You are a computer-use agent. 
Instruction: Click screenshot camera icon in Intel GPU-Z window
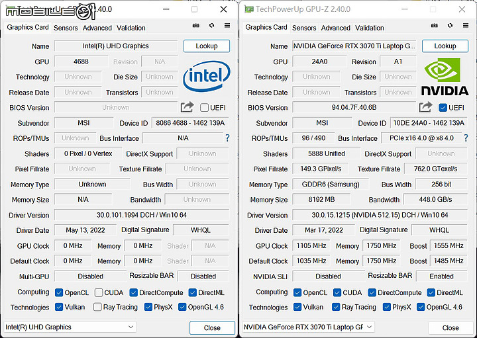click(x=196, y=26)
